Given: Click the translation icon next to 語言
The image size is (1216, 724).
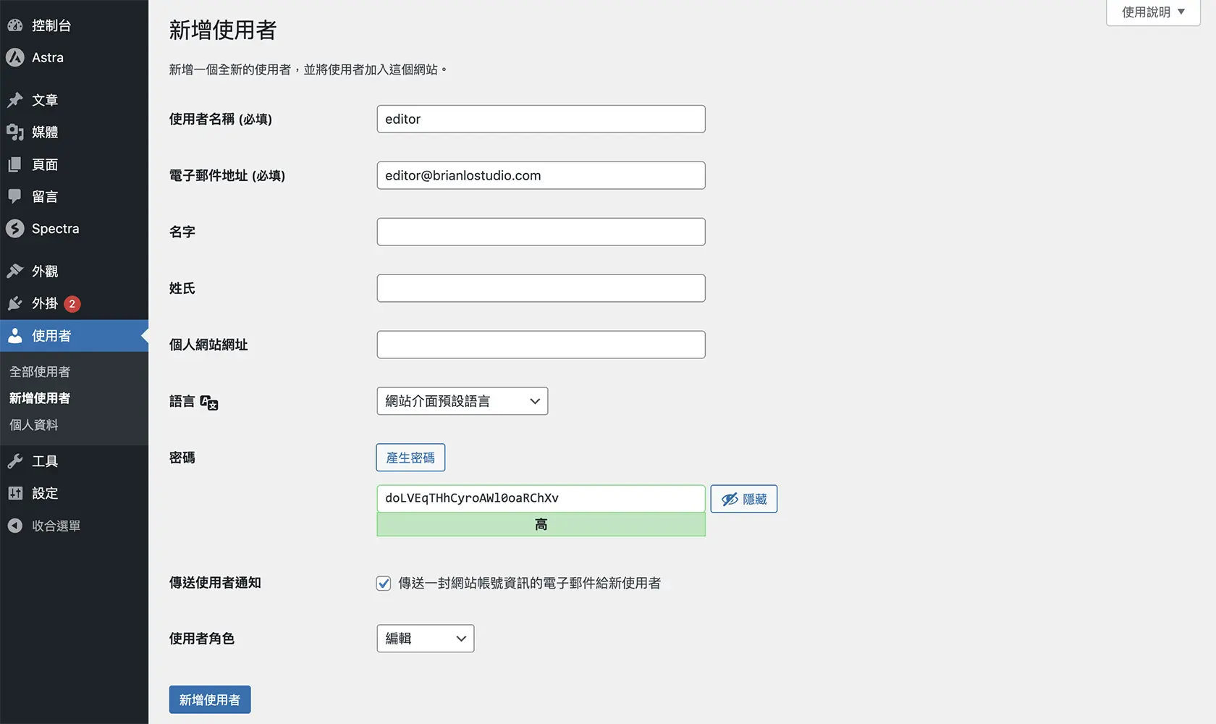Looking at the screenshot, I should tap(209, 403).
